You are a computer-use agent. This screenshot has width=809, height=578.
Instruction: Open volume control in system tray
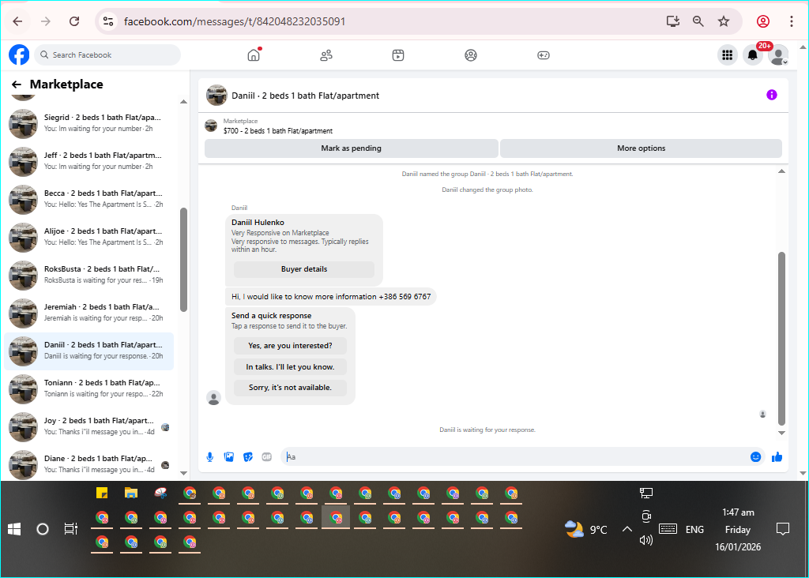point(646,540)
